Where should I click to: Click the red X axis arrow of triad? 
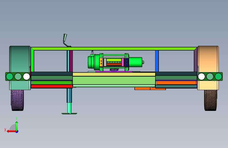(x=11, y=131)
